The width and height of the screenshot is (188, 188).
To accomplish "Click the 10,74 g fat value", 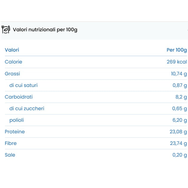I will pyautogui.click(x=179, y=74).
